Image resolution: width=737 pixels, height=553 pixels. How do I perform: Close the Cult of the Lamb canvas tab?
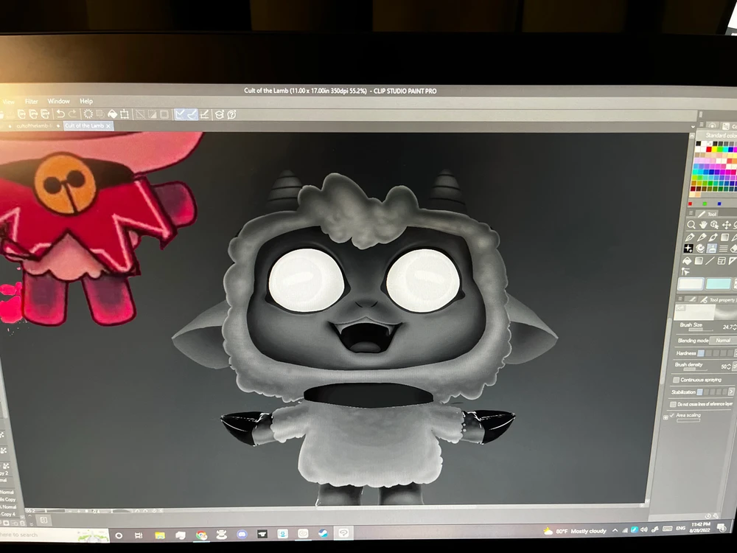tap(109, 126)
